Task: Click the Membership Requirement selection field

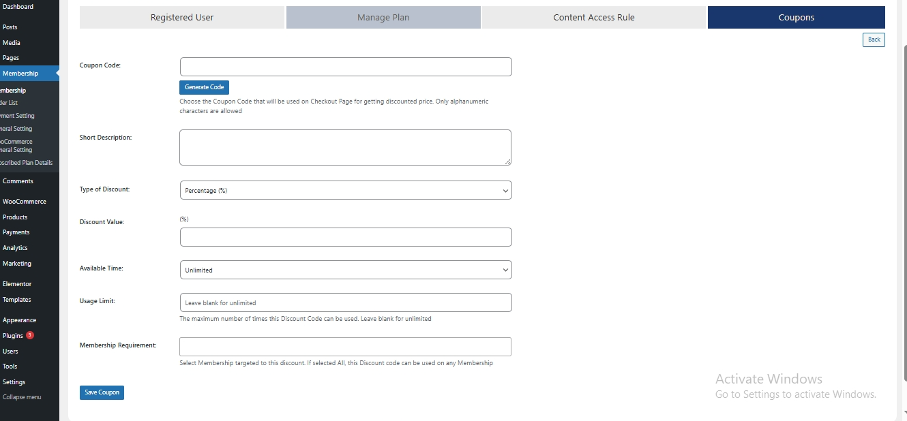Action: coord(345,347)
